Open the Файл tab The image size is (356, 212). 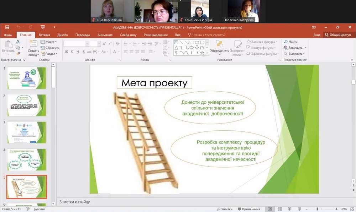pos(8,35)
